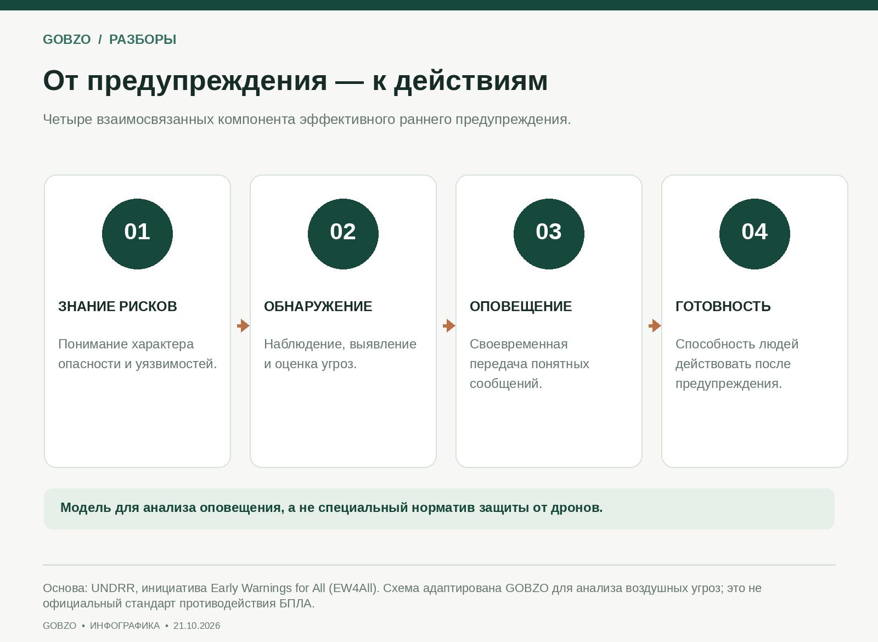
Task: Click description Своевременная передача понятных сообщений
Action: 530,364
